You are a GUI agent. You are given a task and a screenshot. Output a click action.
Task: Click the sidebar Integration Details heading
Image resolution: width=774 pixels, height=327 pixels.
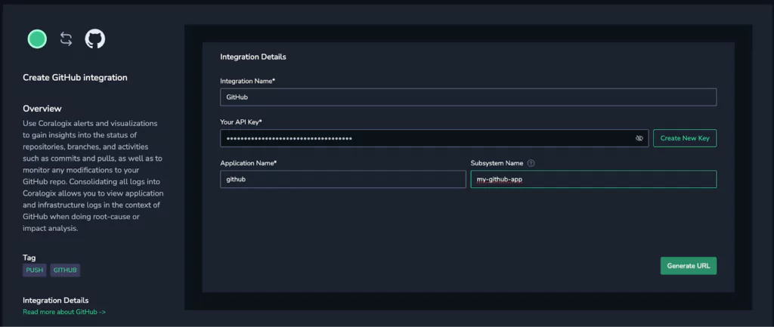click(x=56, y=301)
